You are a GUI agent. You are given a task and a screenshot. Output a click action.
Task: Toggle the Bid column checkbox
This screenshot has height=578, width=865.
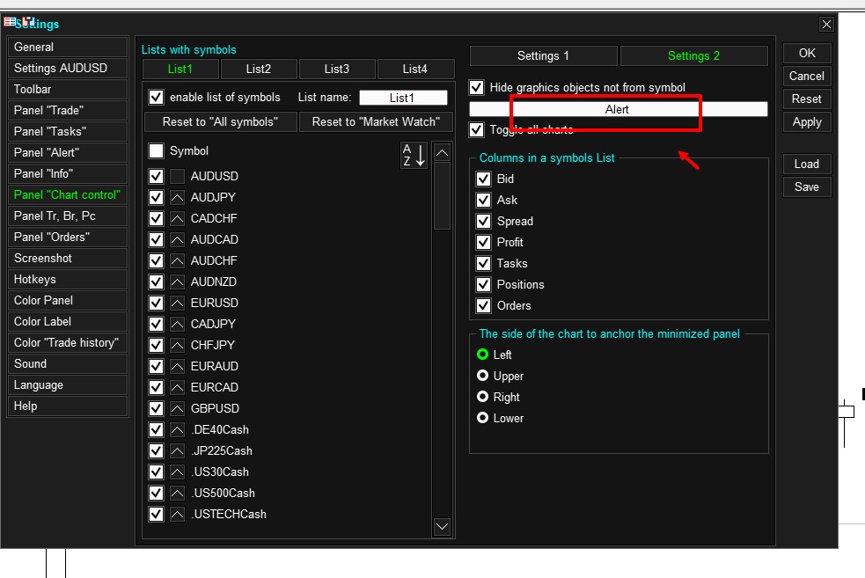click(483, 179)
